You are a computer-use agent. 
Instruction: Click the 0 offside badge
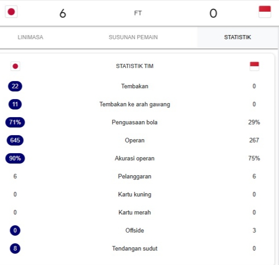pyautogui.click(x=15, y=230)
